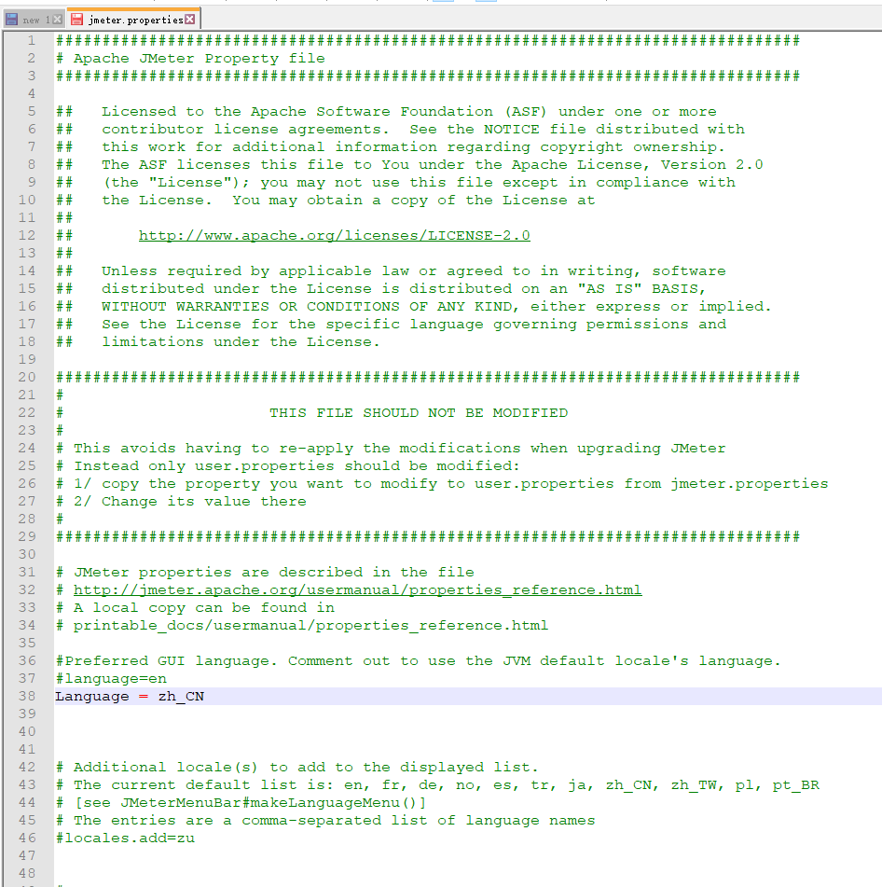882x887 pixels.
Task: Click "# The entries are a comma-separated list" line
Action: coord(325,820)
